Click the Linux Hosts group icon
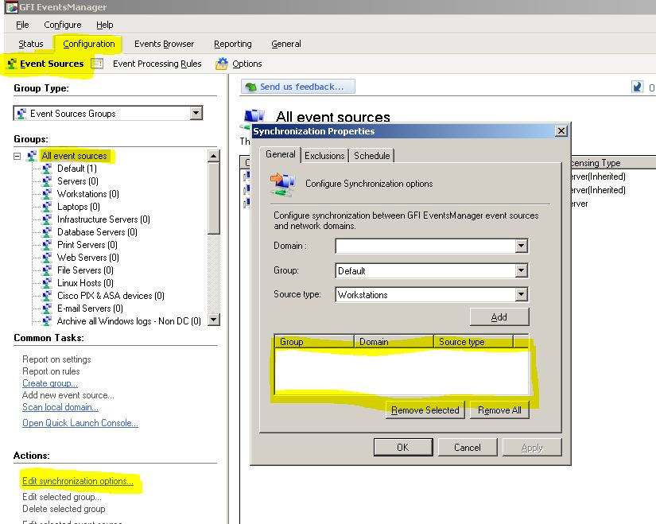Screen dimensions: 656x524 [x=47, y=283]
